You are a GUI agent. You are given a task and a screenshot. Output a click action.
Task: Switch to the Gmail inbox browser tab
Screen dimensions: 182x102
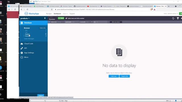[x=26, y=6]
